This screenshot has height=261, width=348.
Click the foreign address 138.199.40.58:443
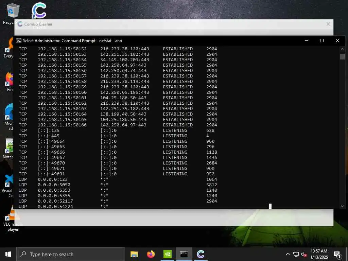click(123, 114)
